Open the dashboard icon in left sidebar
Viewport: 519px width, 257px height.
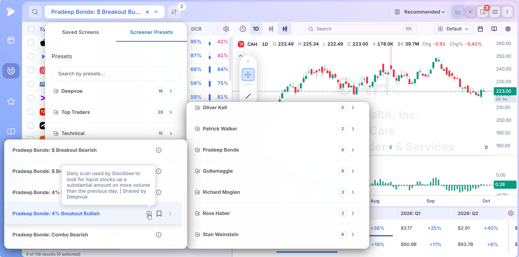pos(11,40)
